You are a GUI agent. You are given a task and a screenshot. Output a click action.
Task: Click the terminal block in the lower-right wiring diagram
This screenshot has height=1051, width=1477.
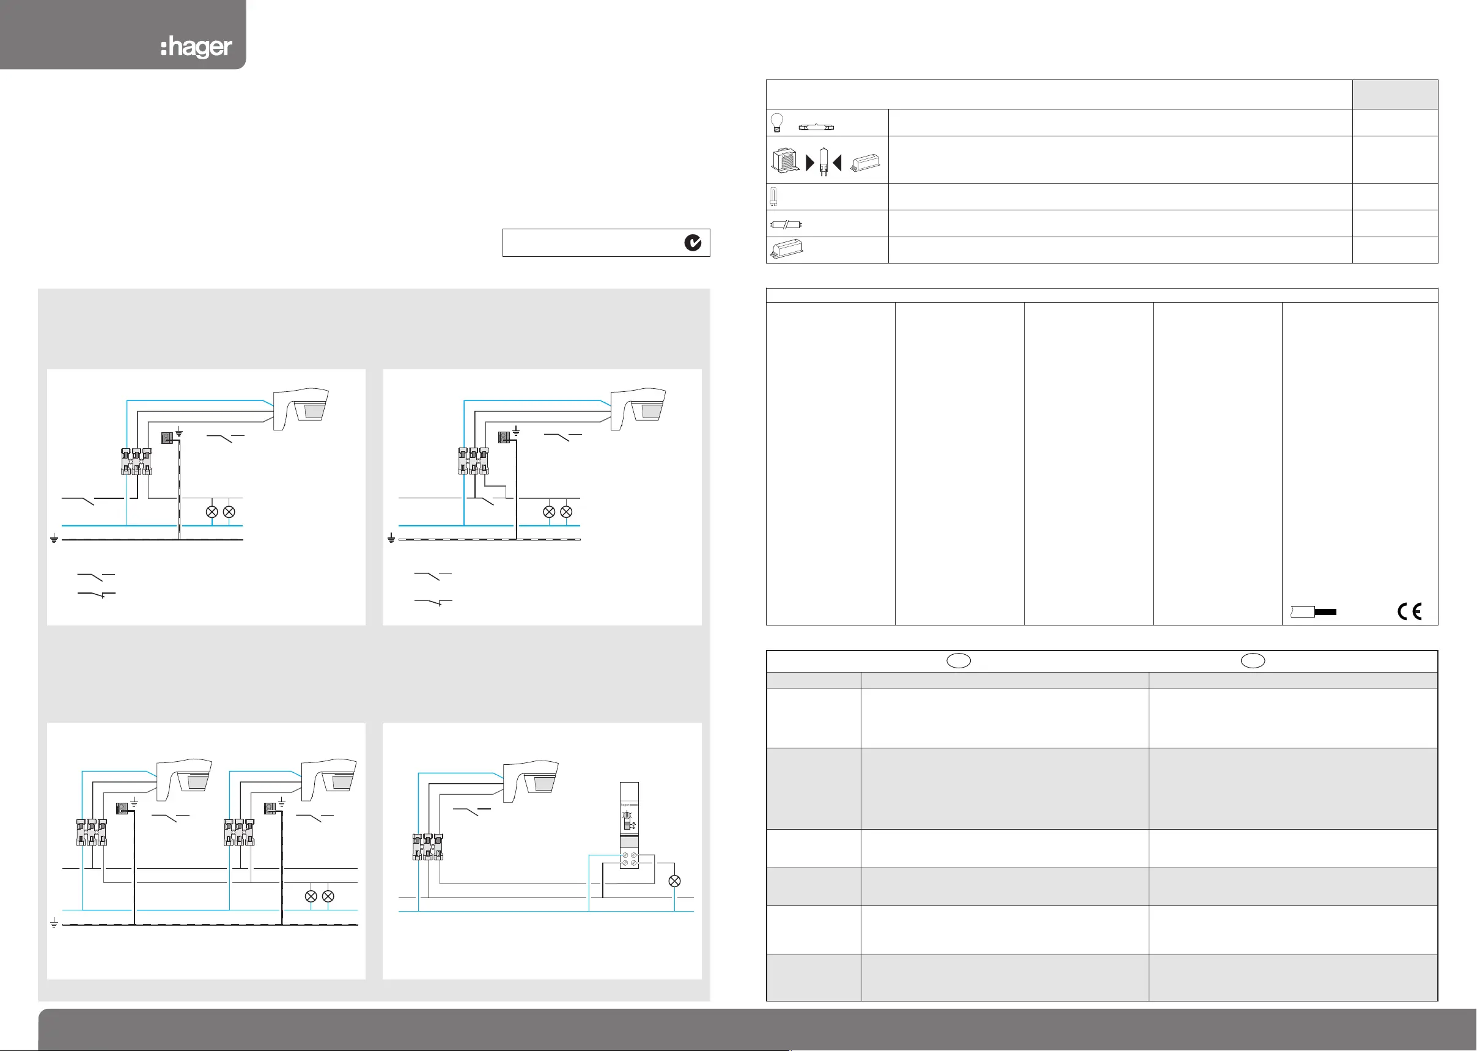click(x=429, y=847)
